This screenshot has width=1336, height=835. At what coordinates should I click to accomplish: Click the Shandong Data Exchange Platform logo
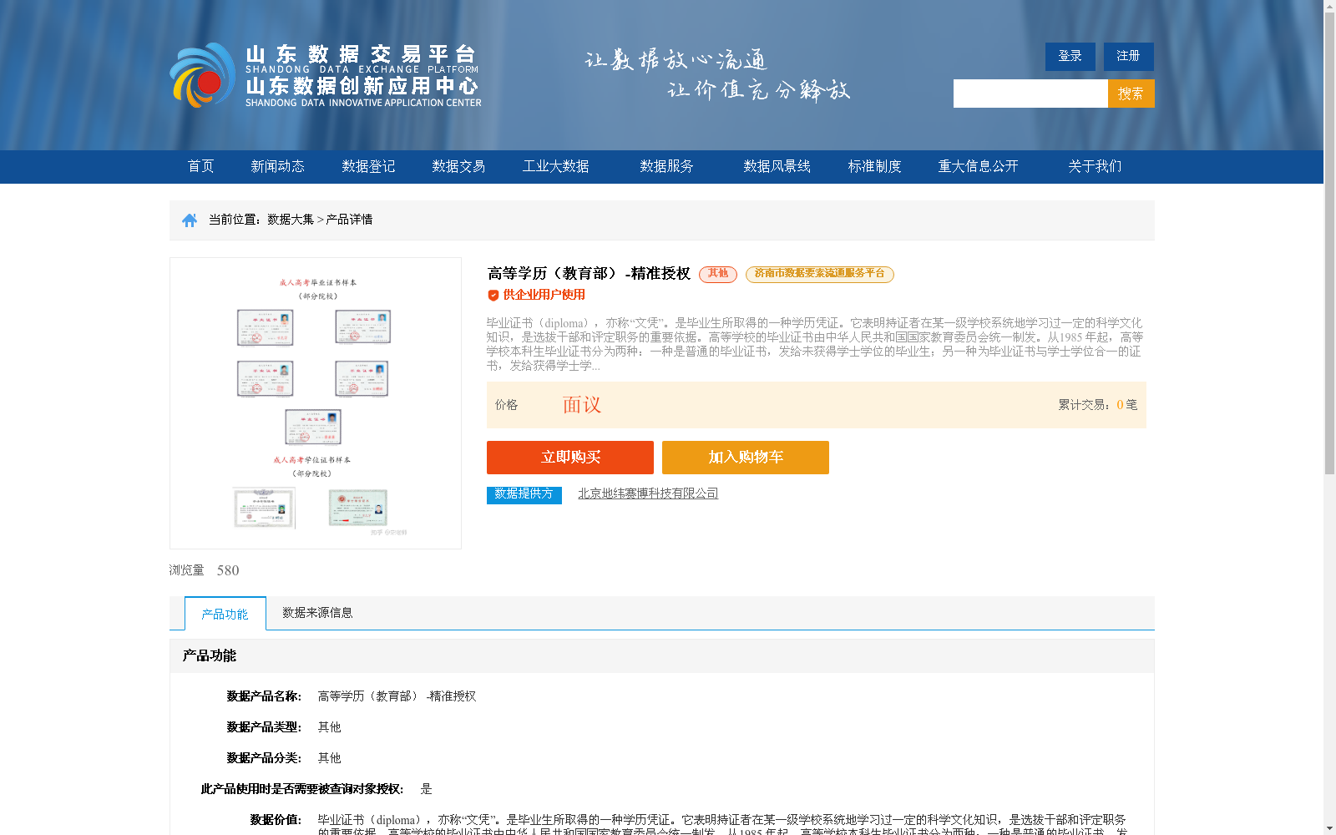click(326, 75)
